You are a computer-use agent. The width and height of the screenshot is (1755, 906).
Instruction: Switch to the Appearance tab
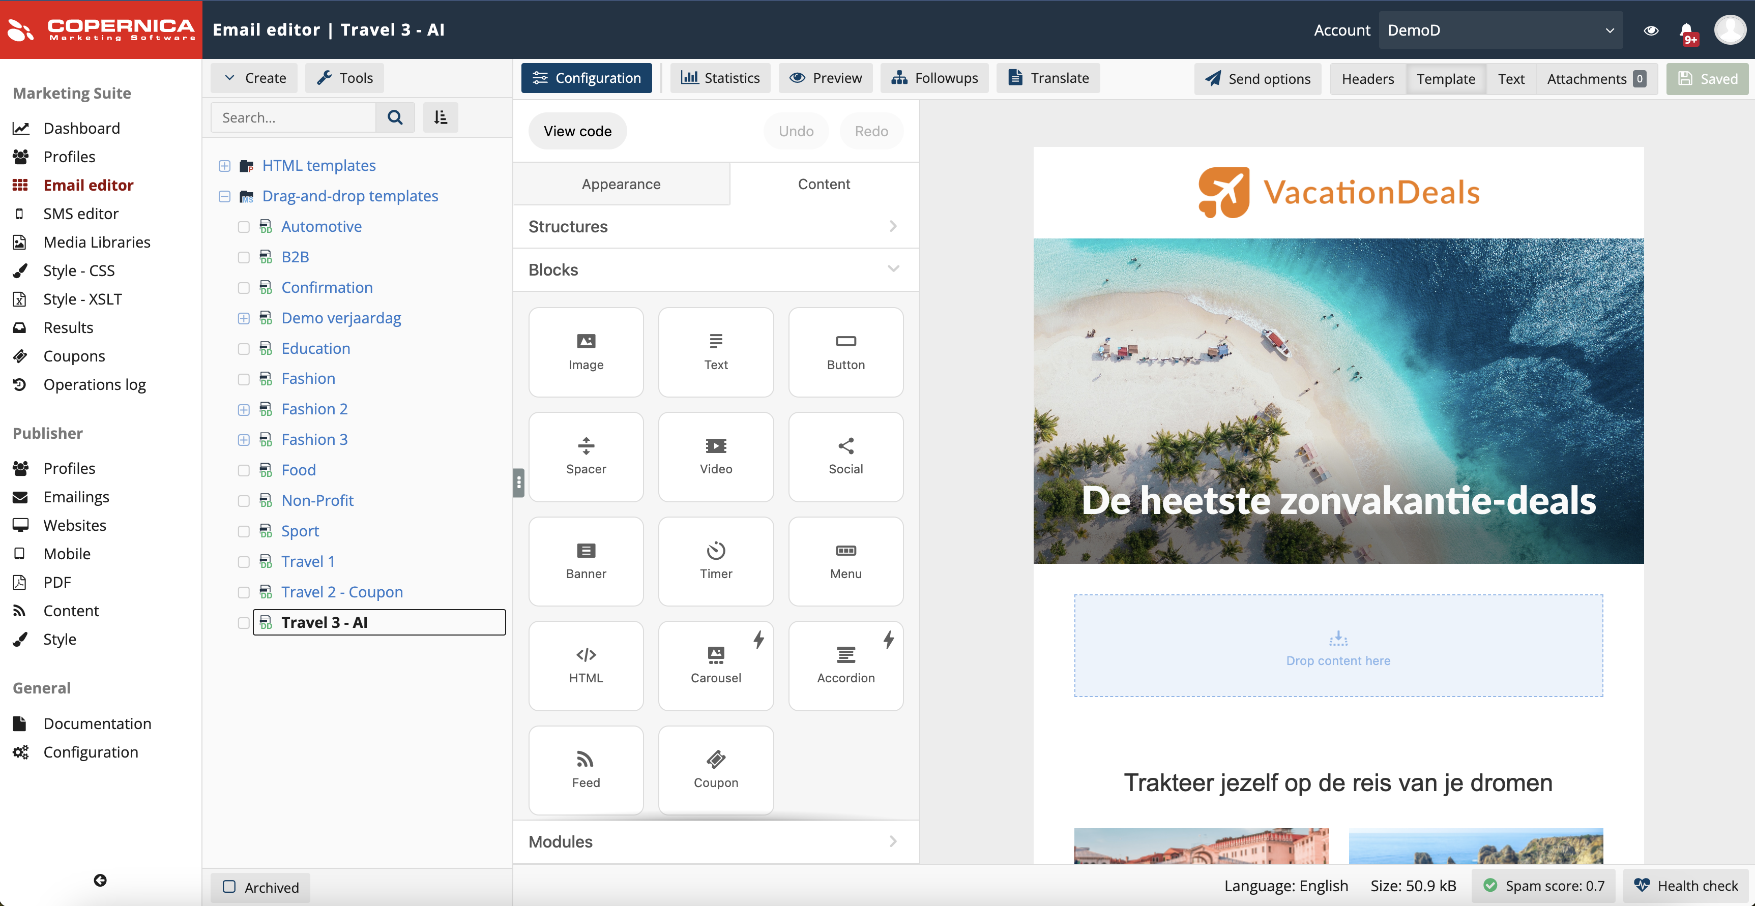(621, 184)
